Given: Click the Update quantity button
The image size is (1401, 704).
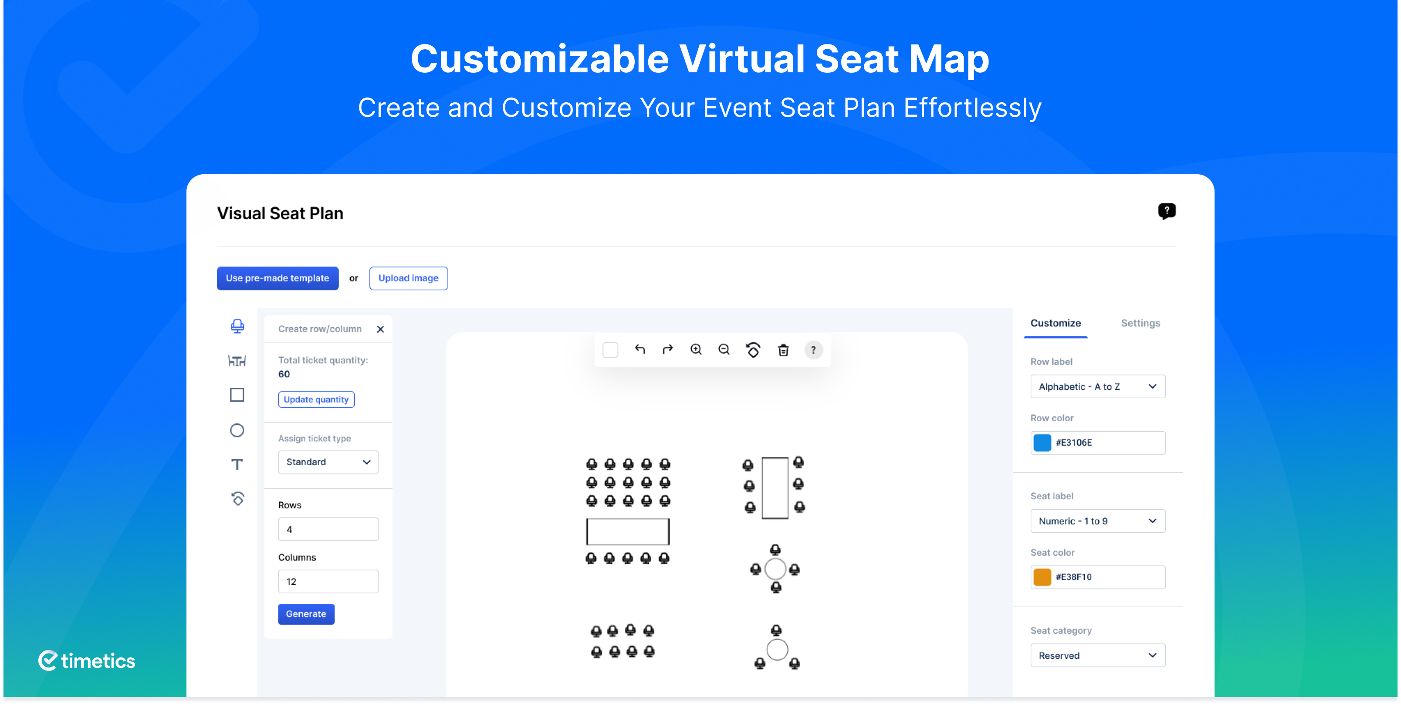Looking at the screenshot, I should (x=316, y=399).
